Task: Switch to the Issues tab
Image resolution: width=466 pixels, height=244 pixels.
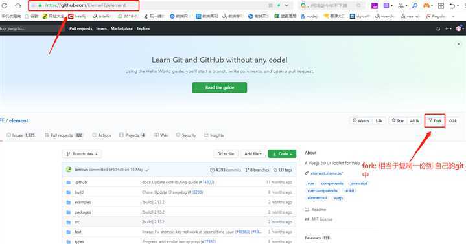Action: 21,135
